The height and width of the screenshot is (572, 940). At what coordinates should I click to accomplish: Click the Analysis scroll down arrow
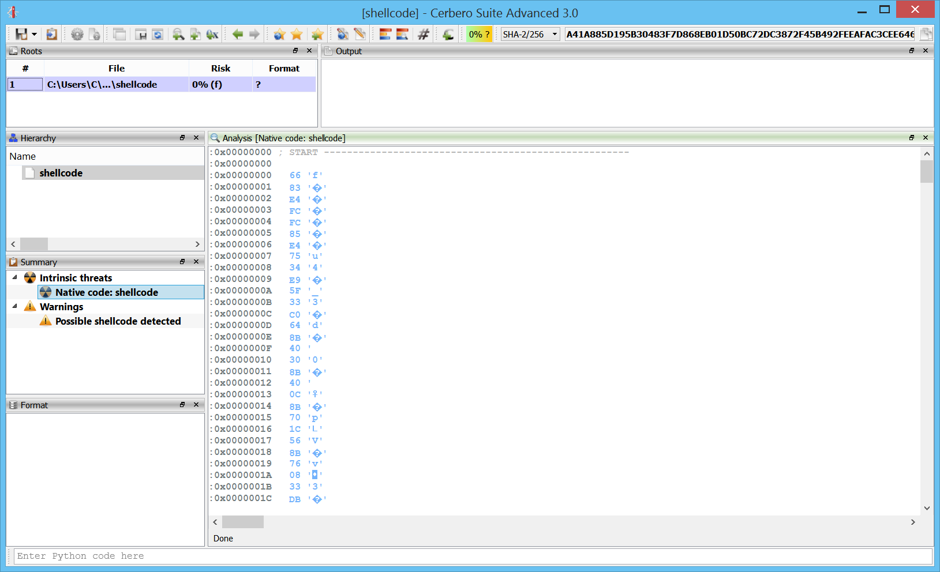click(927, 508)
